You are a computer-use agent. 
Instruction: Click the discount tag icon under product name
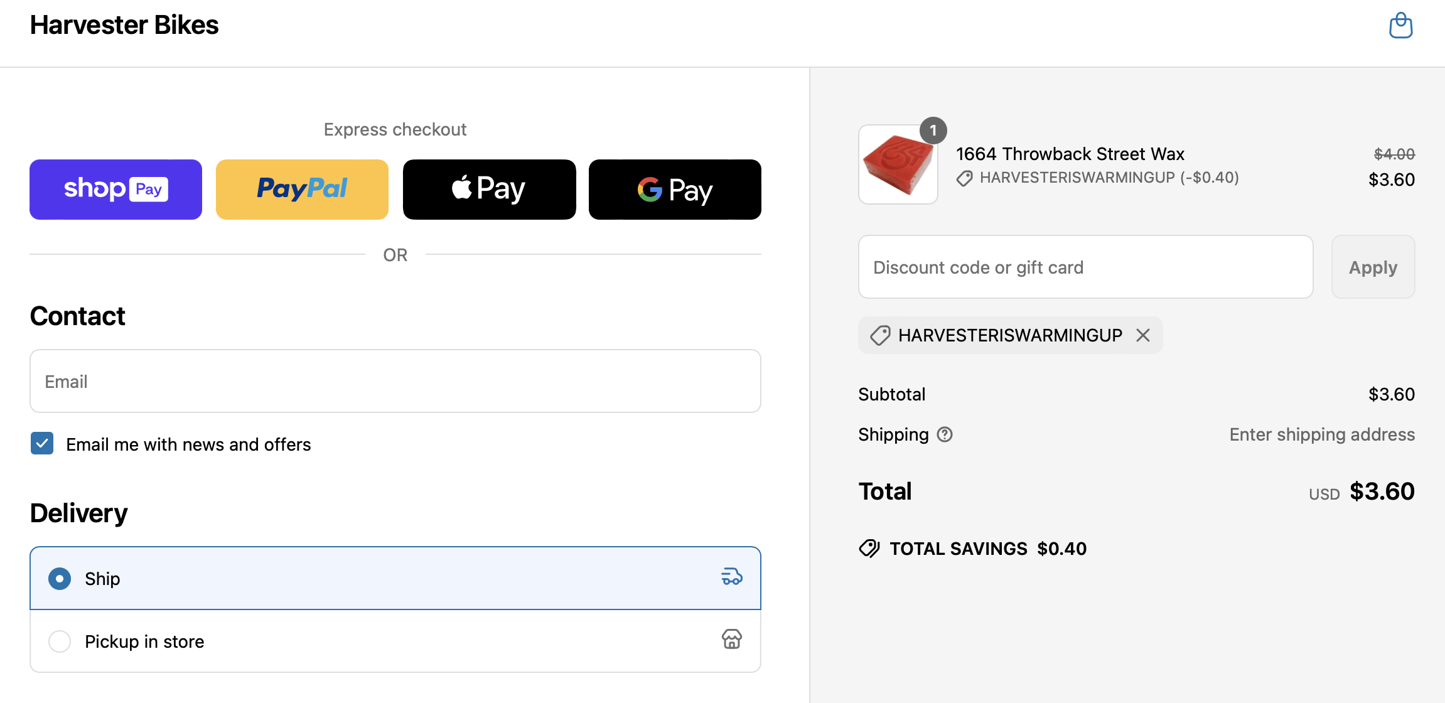tap(964, 179)
